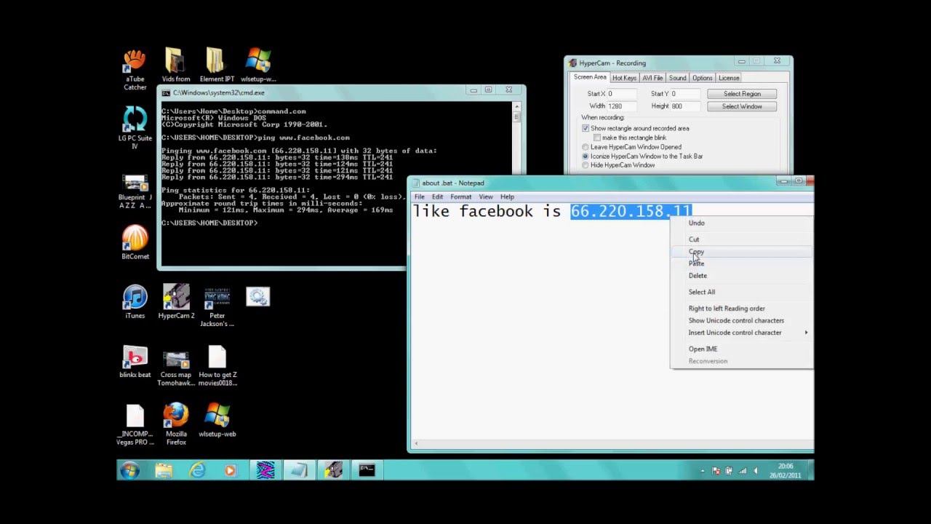
Task: Switch to HyperCam Screen Area tab
Action: [590, 77]
